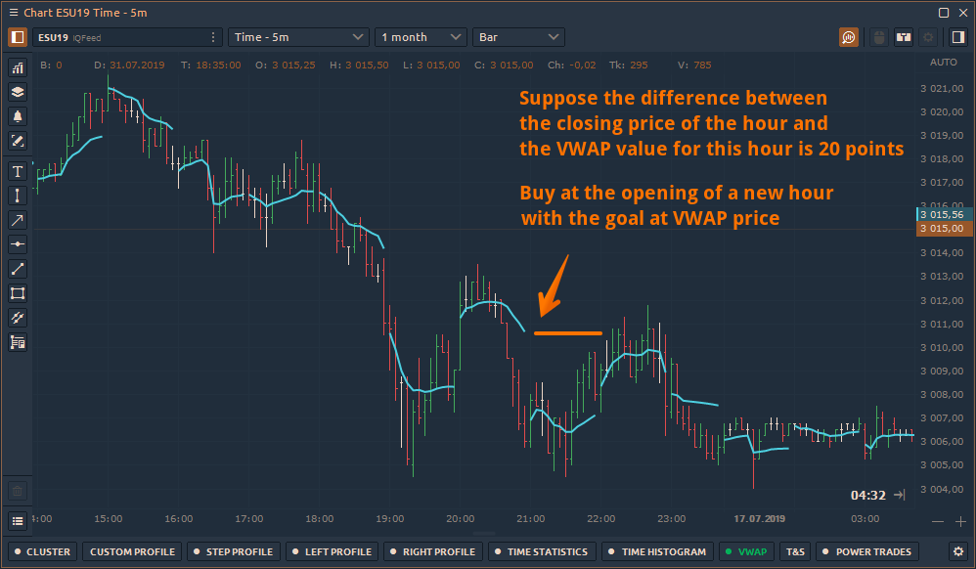Click the layers stack icon

(18, 92)
